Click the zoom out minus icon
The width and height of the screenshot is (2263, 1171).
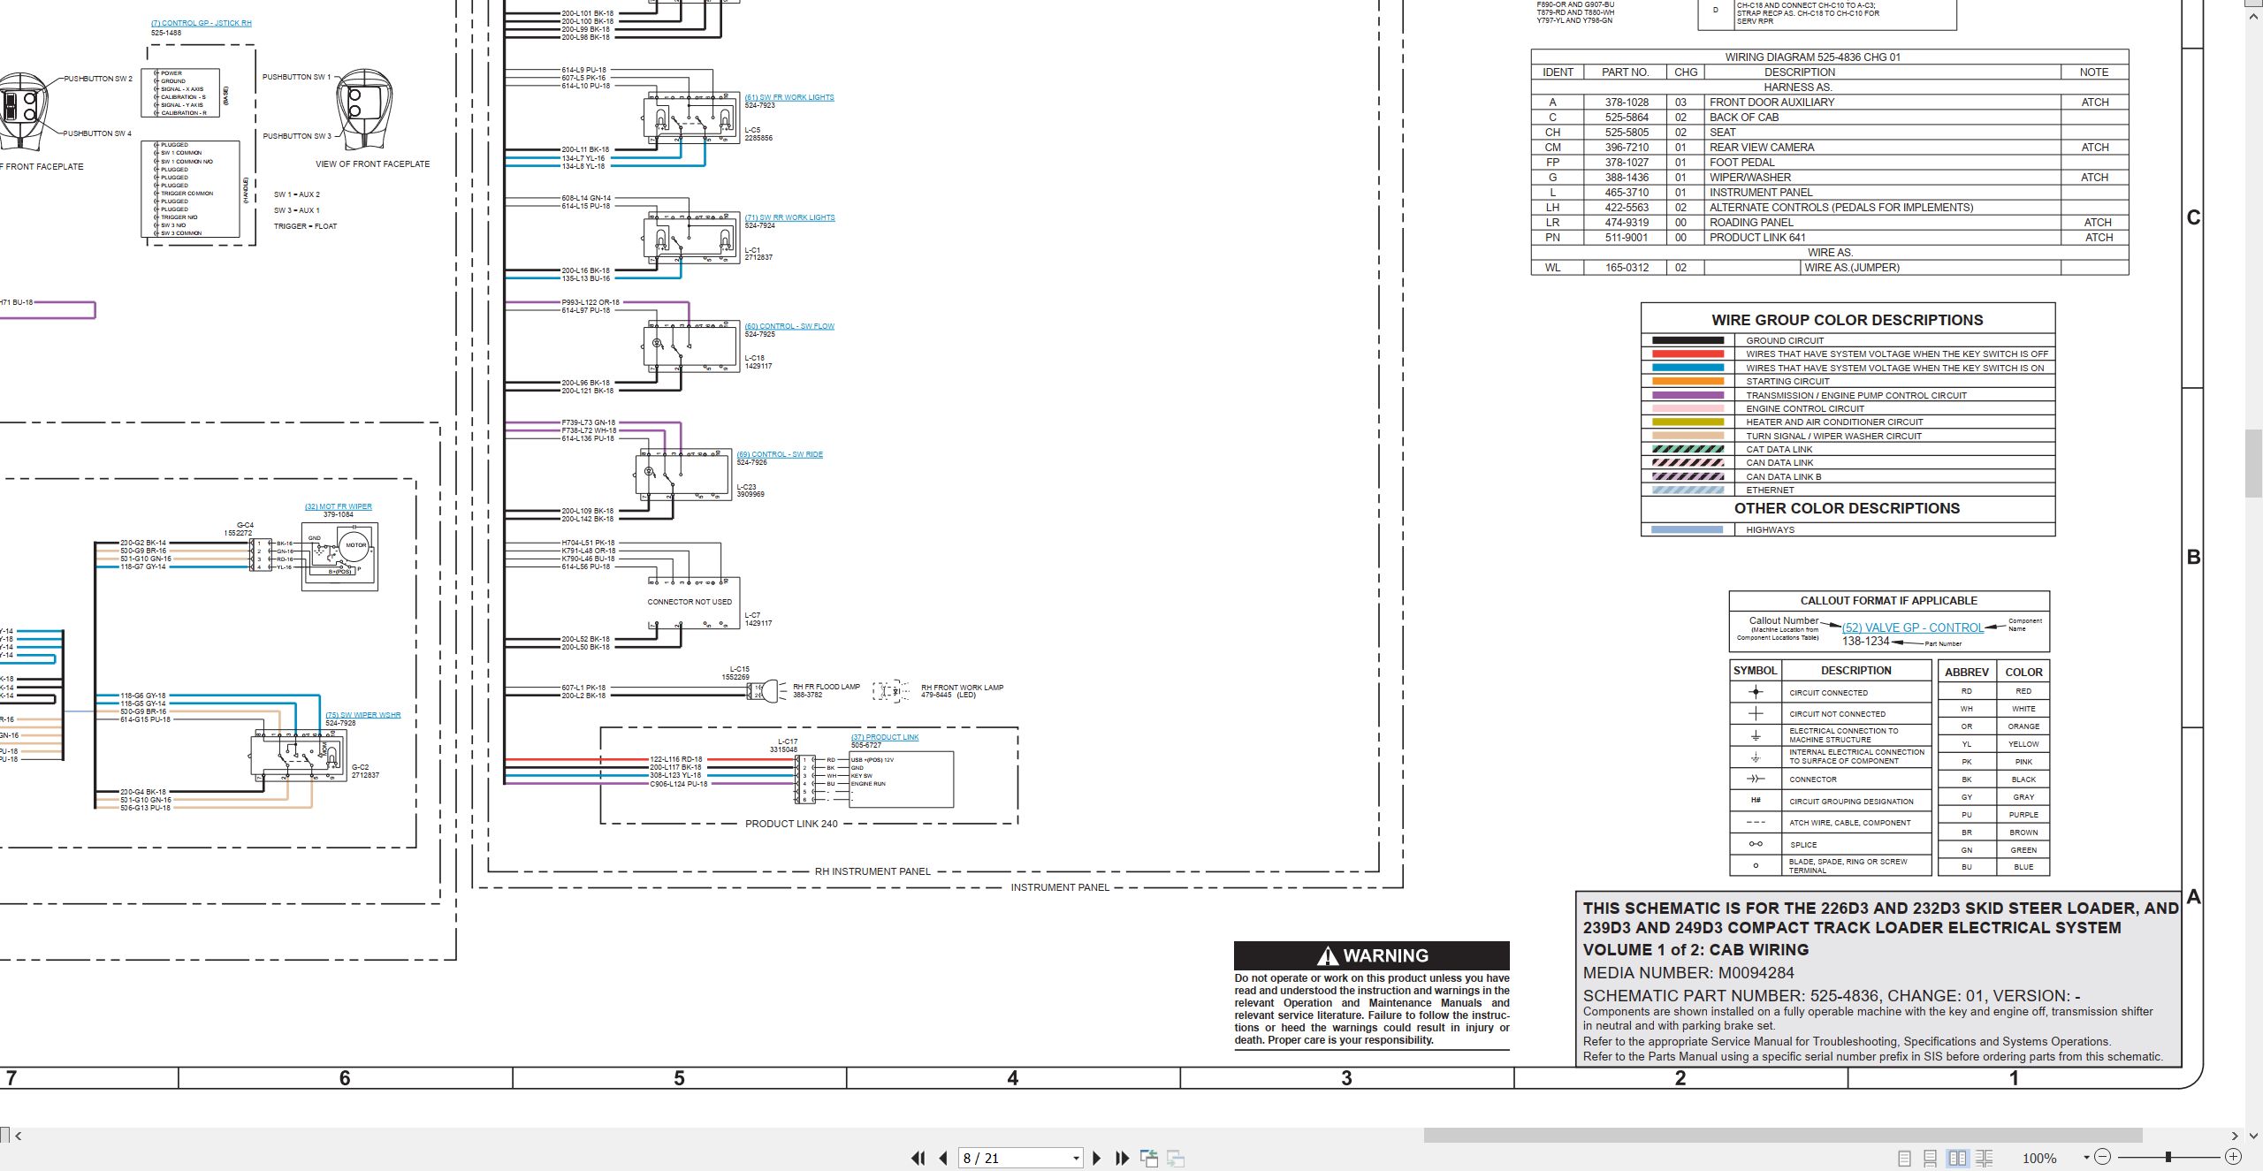[2103, 1157]
